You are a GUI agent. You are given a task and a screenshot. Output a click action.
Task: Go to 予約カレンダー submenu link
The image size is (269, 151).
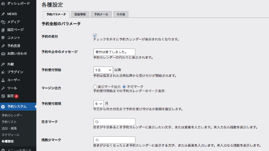click(x=12, y=115)
